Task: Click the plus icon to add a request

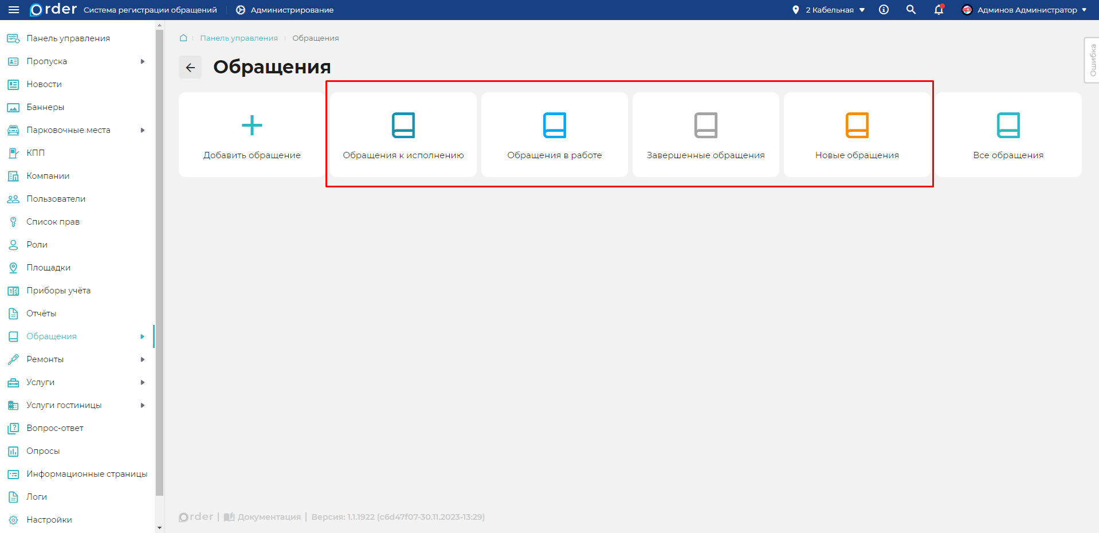Action: pyautogui.click(x=252, y=126)
